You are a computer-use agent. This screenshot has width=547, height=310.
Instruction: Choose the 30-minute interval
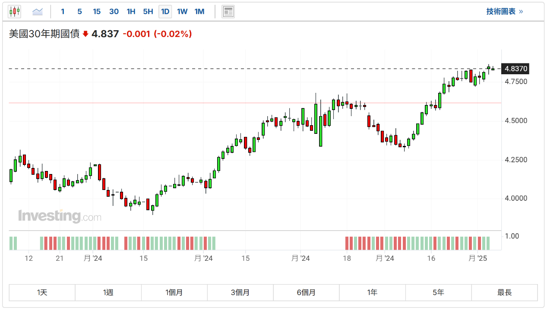[x=114, y=12]
